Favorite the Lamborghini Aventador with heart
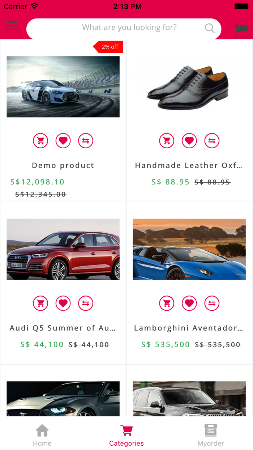 189,303
